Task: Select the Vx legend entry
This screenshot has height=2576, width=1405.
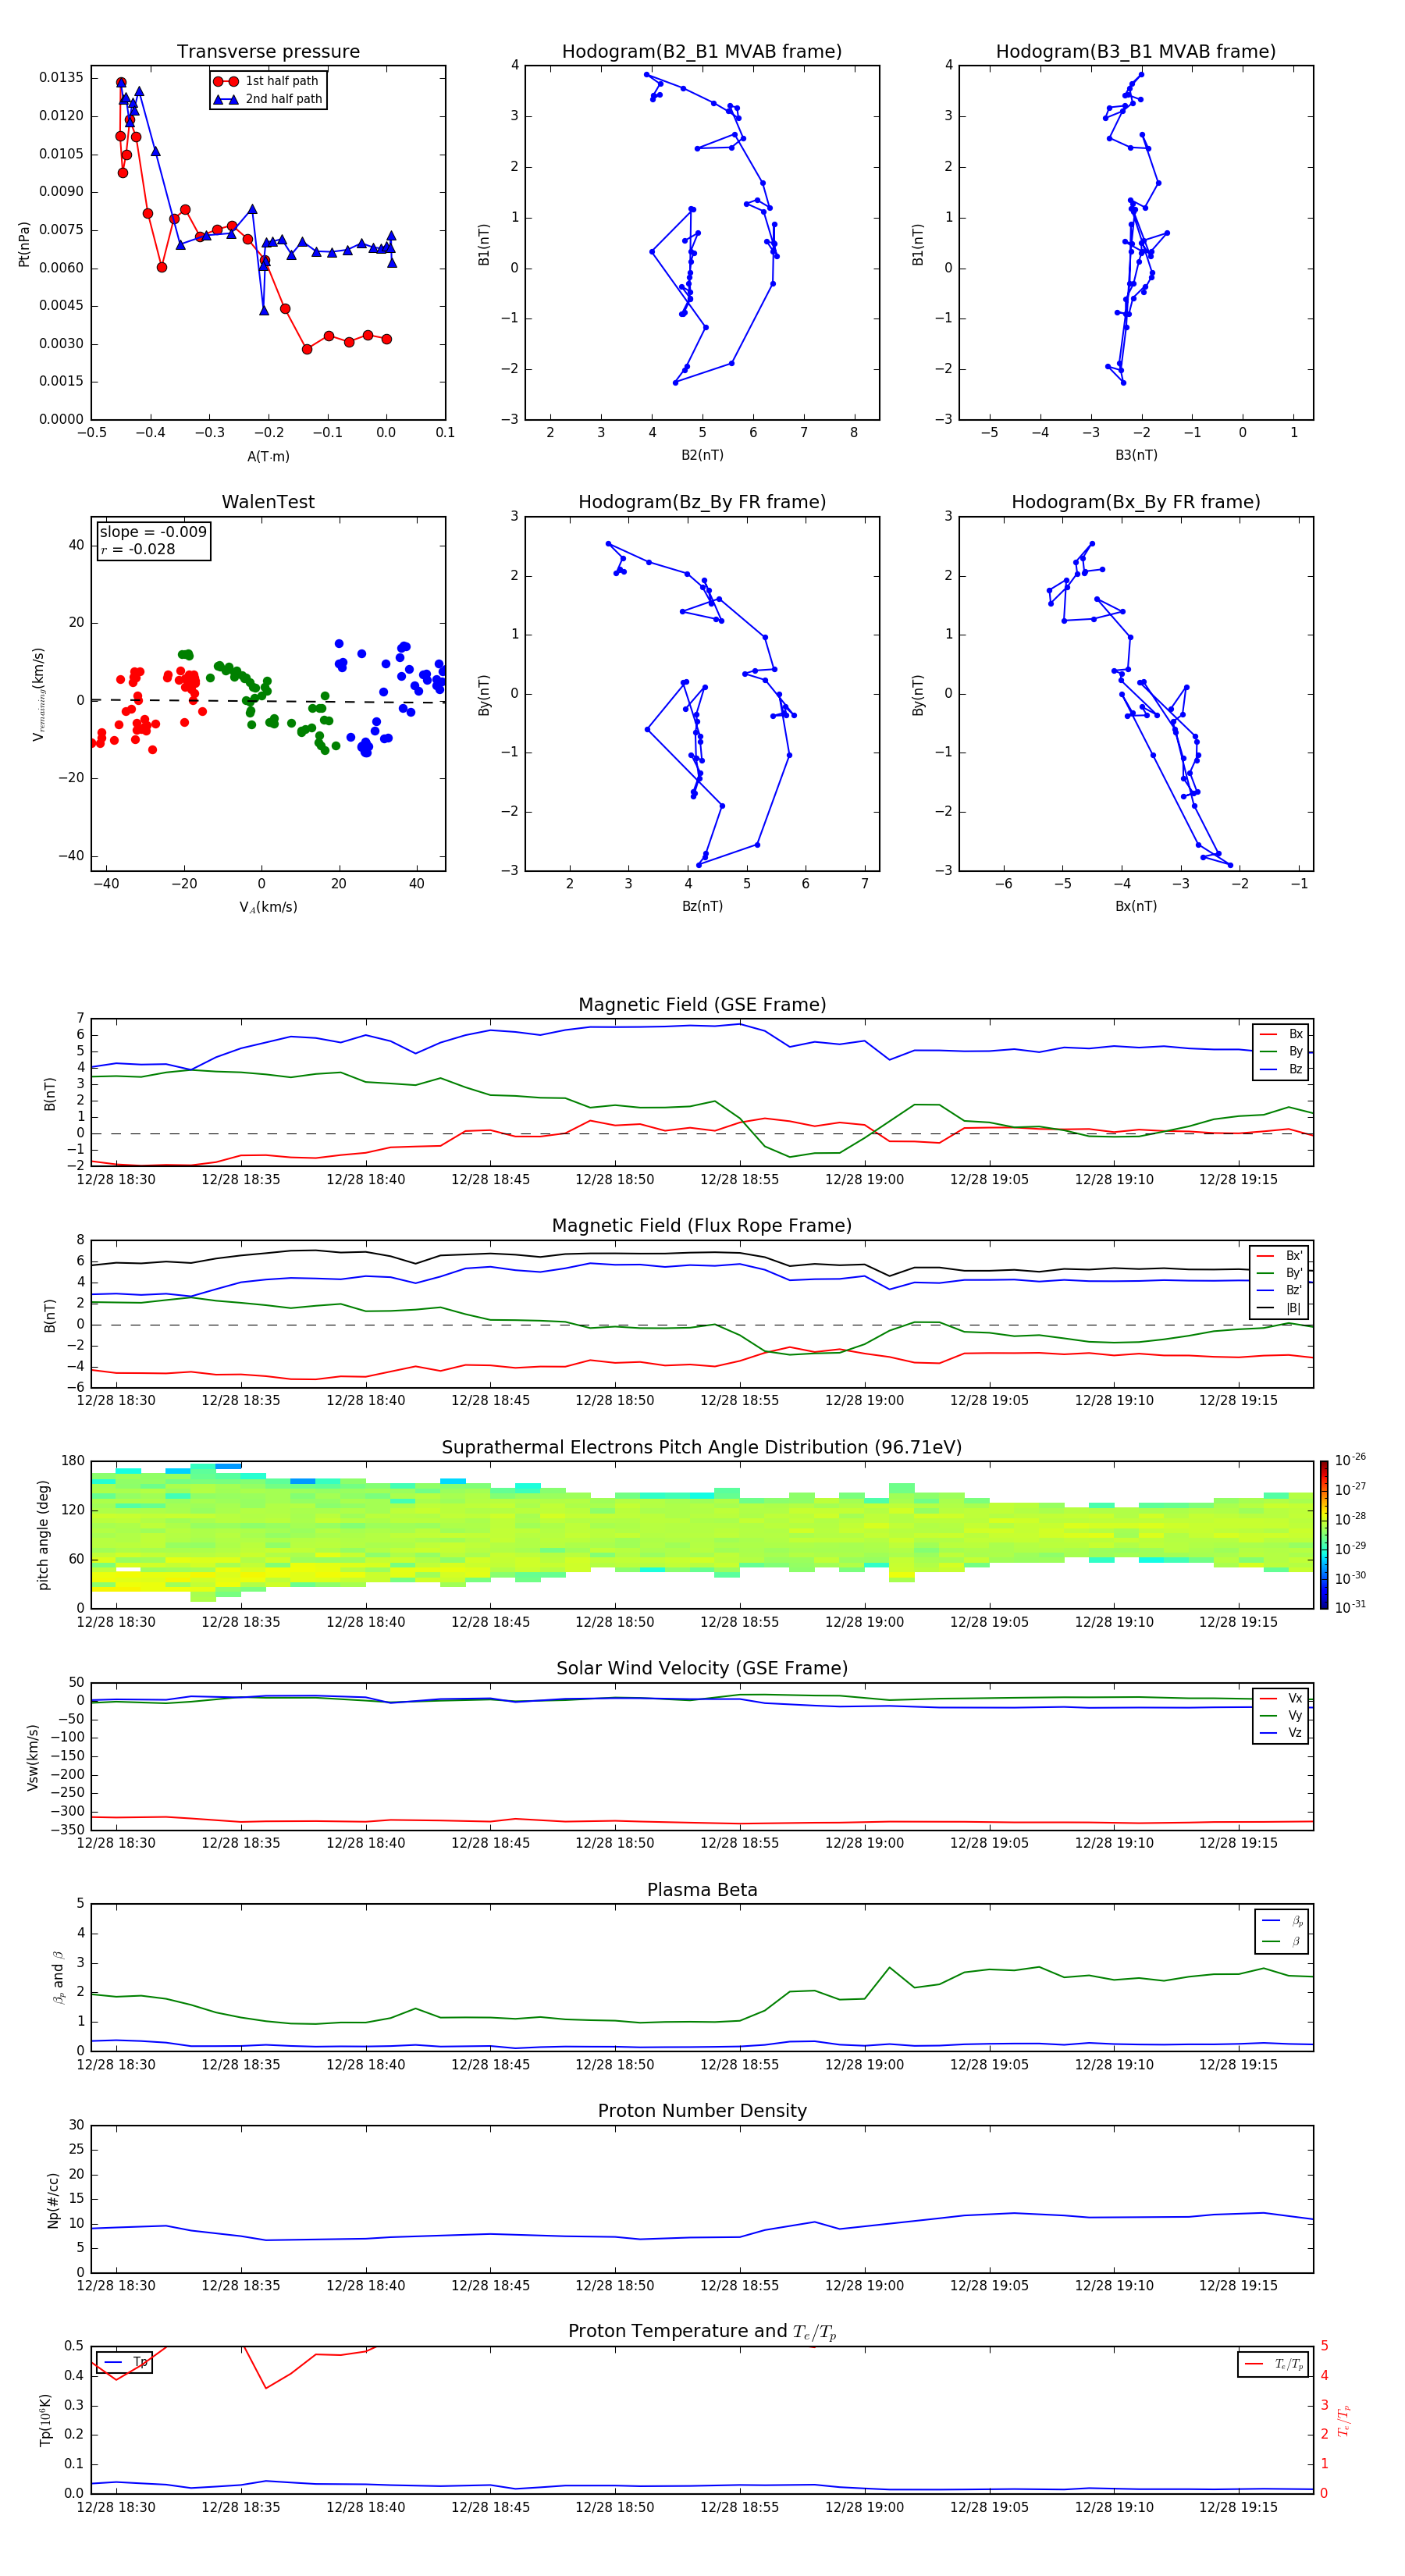Action: point(1281,1698)
